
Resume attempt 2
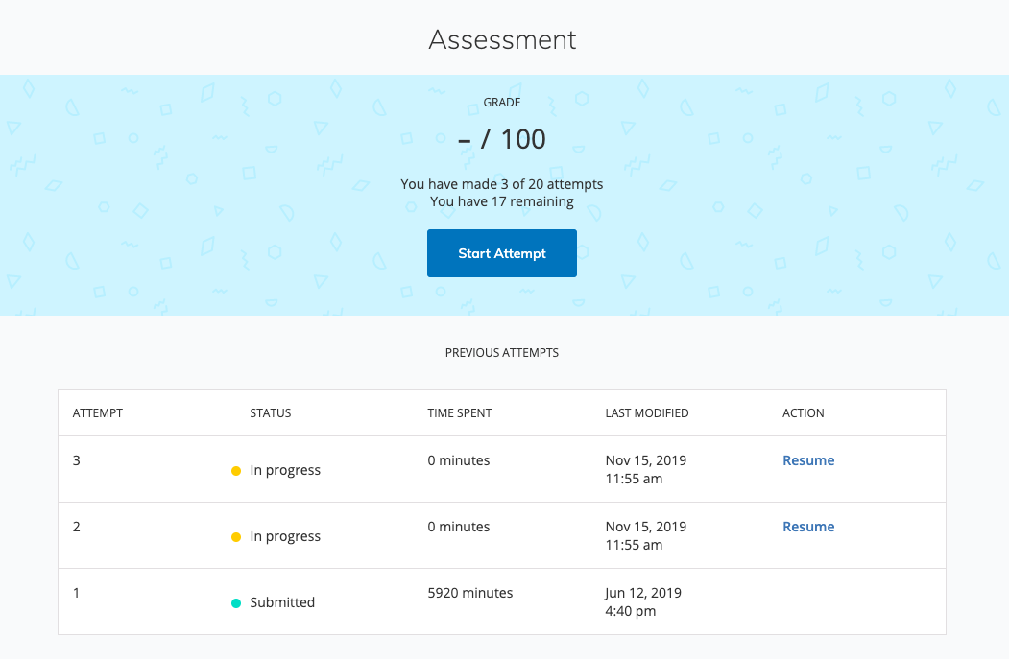(808, 527)
